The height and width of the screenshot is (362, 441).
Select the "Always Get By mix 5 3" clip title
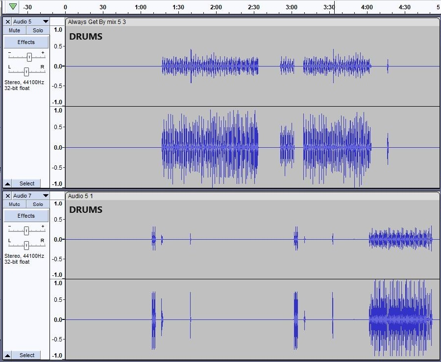point(97,22)
